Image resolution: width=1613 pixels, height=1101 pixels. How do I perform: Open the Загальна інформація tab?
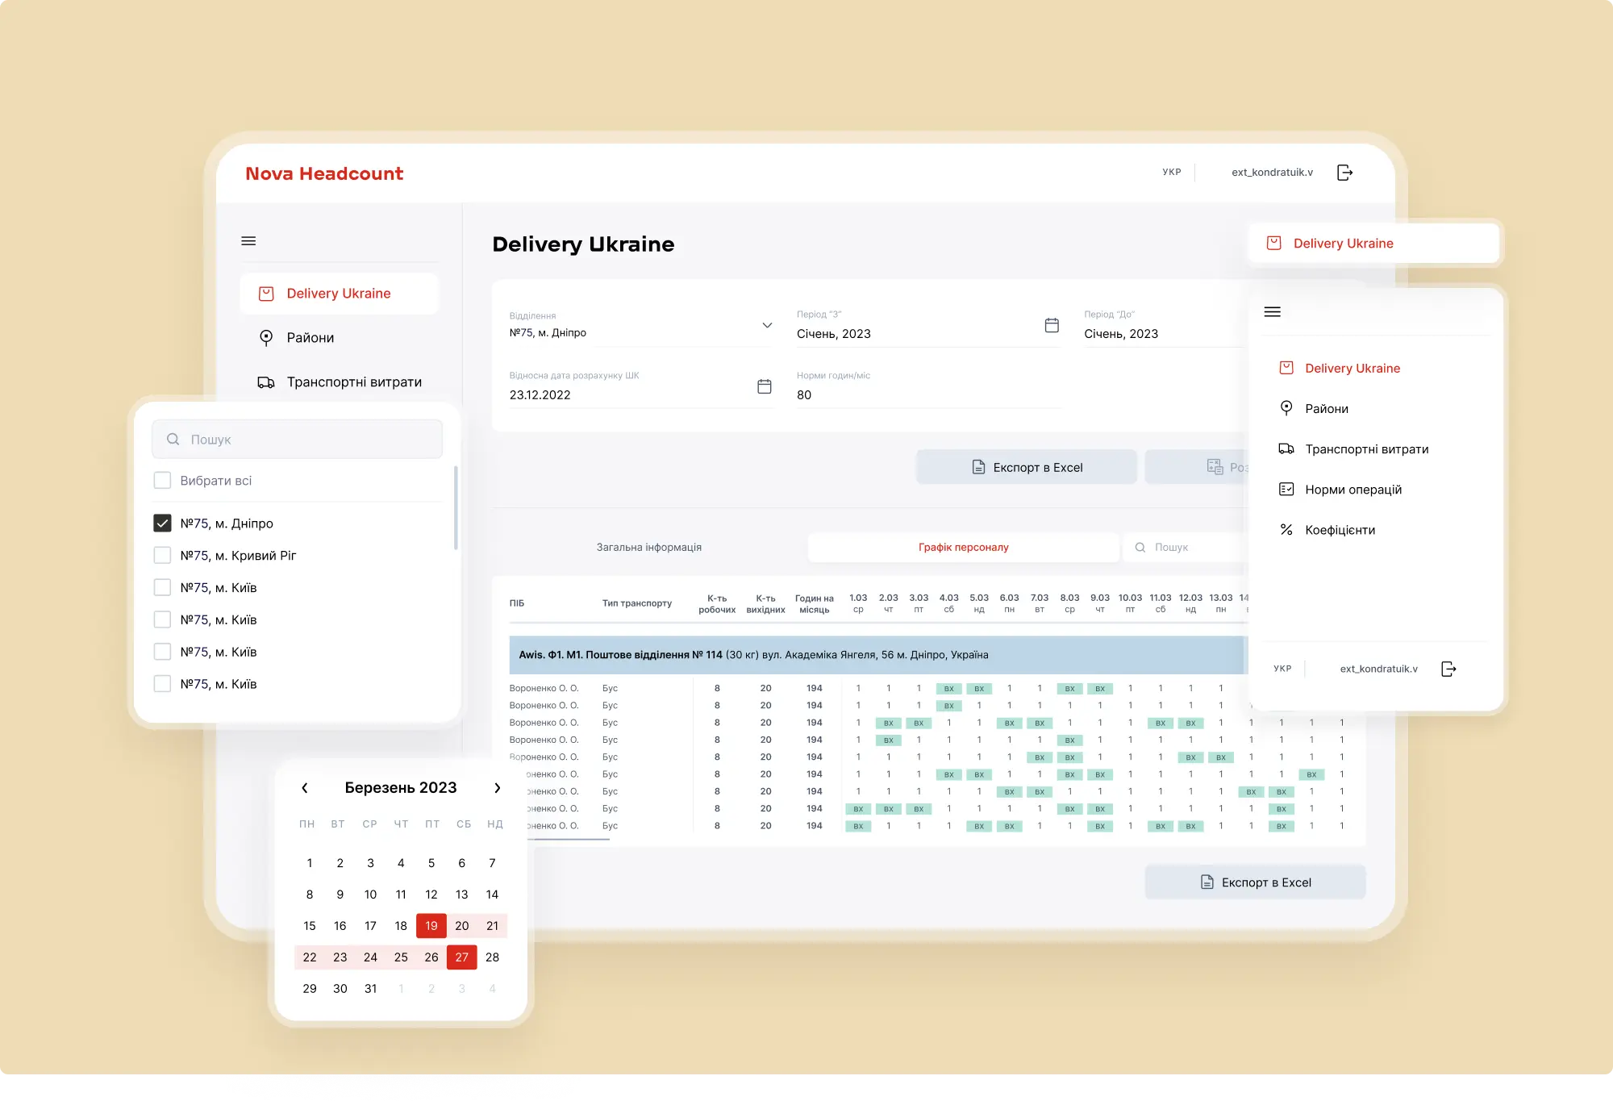click(x=649, y=547)
